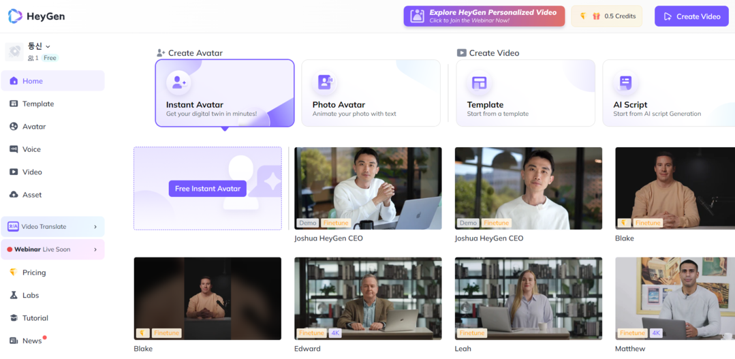Click the Template sidebar icon
Viewport: 735px width, 359px height.
point(14,104)
